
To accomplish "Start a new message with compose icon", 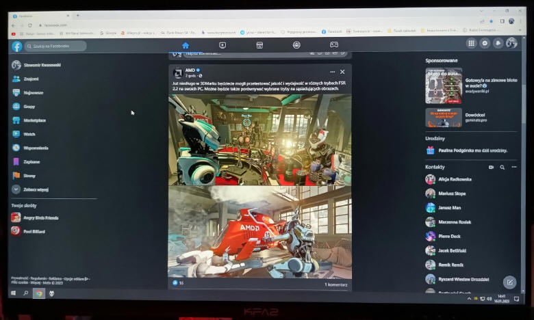I will pyautogui.click(x=509, y=282).
